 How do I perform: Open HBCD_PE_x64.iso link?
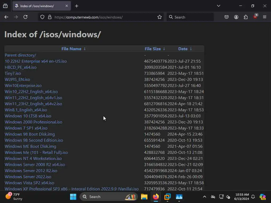[x=21, y=67]
